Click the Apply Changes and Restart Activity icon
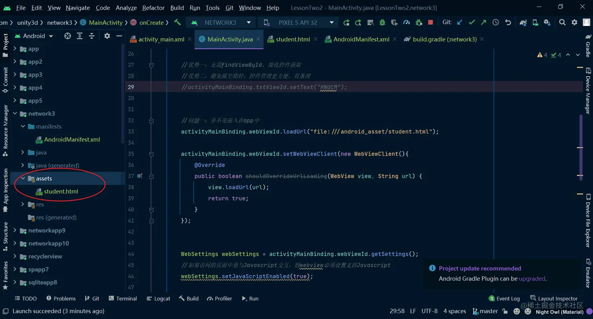593x319 pixels. (358, 23)
